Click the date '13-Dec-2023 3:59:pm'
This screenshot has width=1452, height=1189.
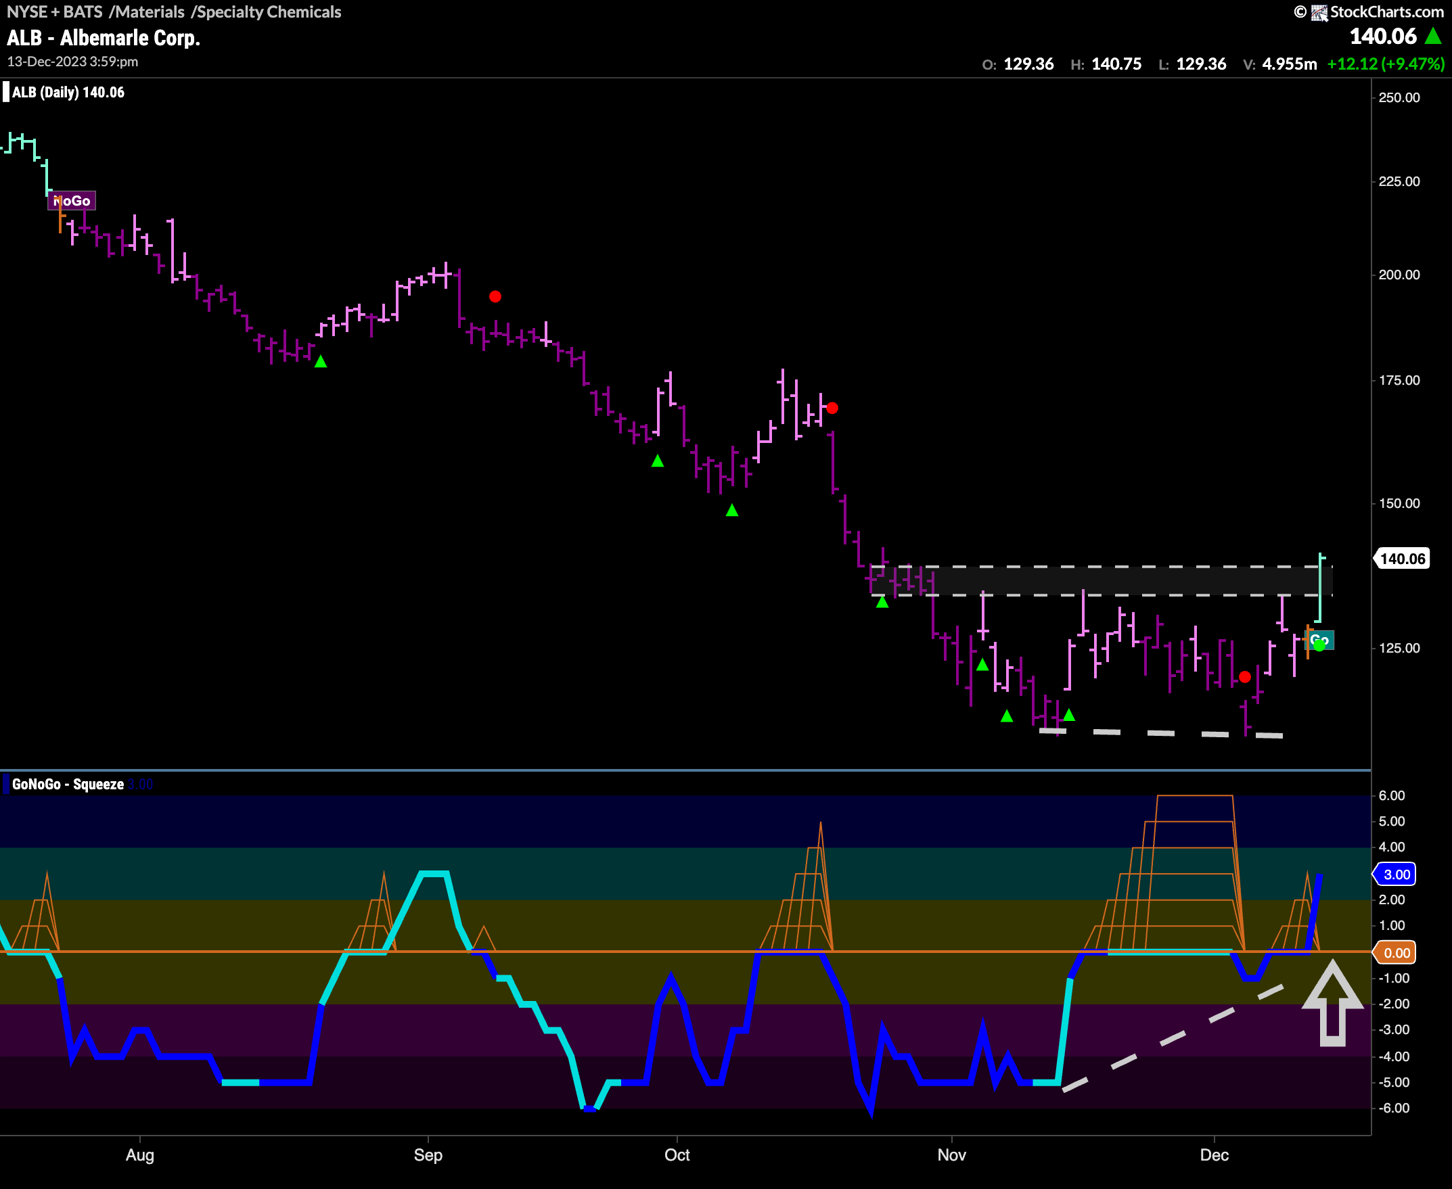[x=72, y=62]
